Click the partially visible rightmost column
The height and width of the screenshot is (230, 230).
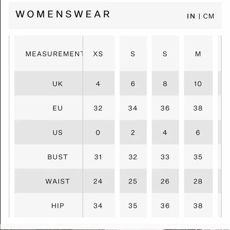pyautogui.click(x=220, y=126)
